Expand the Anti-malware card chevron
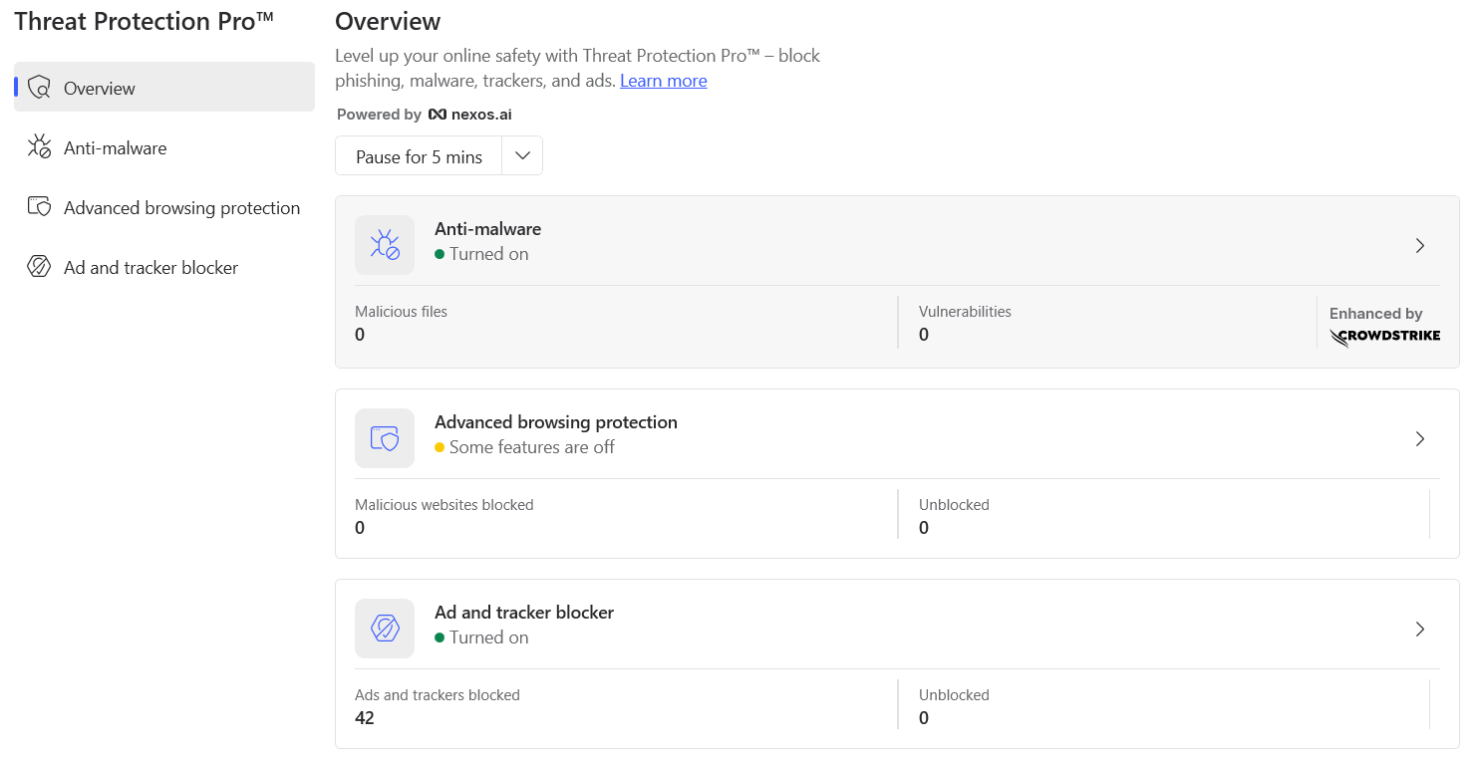The height and width of the screenshot is (764, 1478). click(1420, 246)
